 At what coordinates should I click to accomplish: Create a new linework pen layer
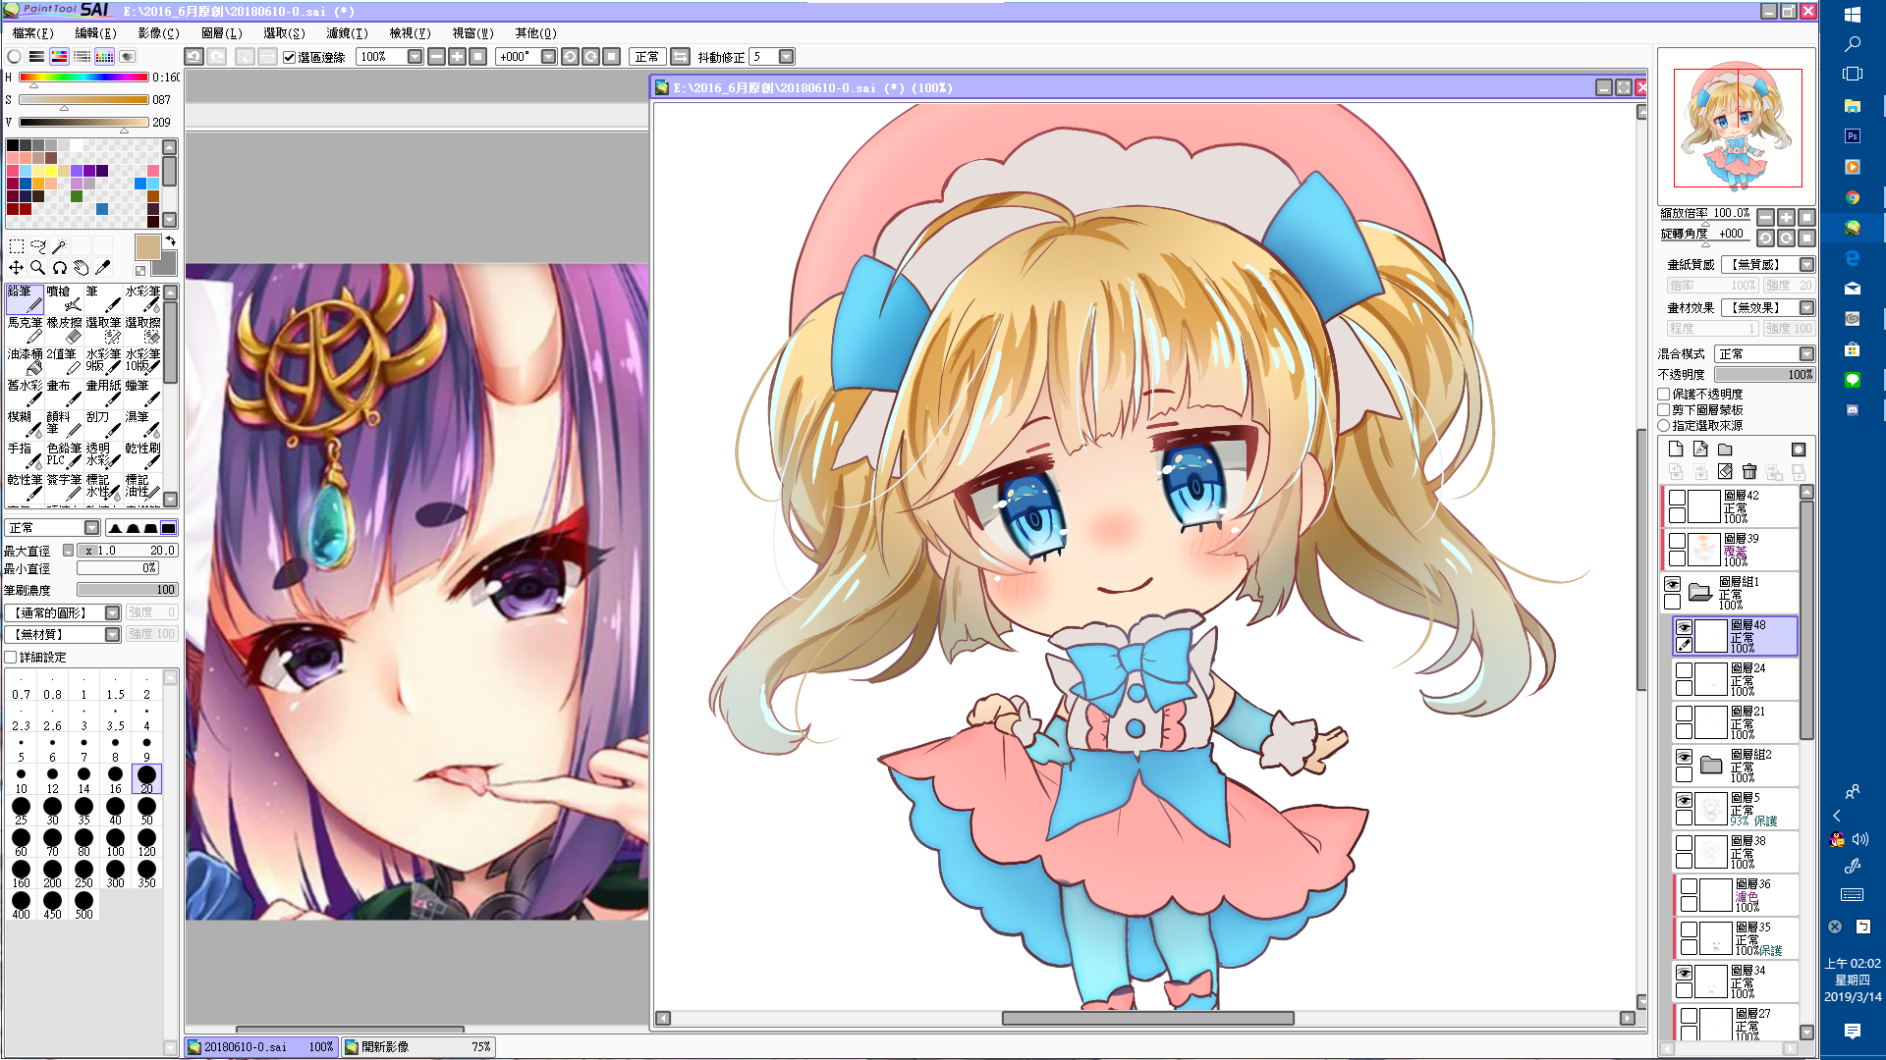(1700, 450)
